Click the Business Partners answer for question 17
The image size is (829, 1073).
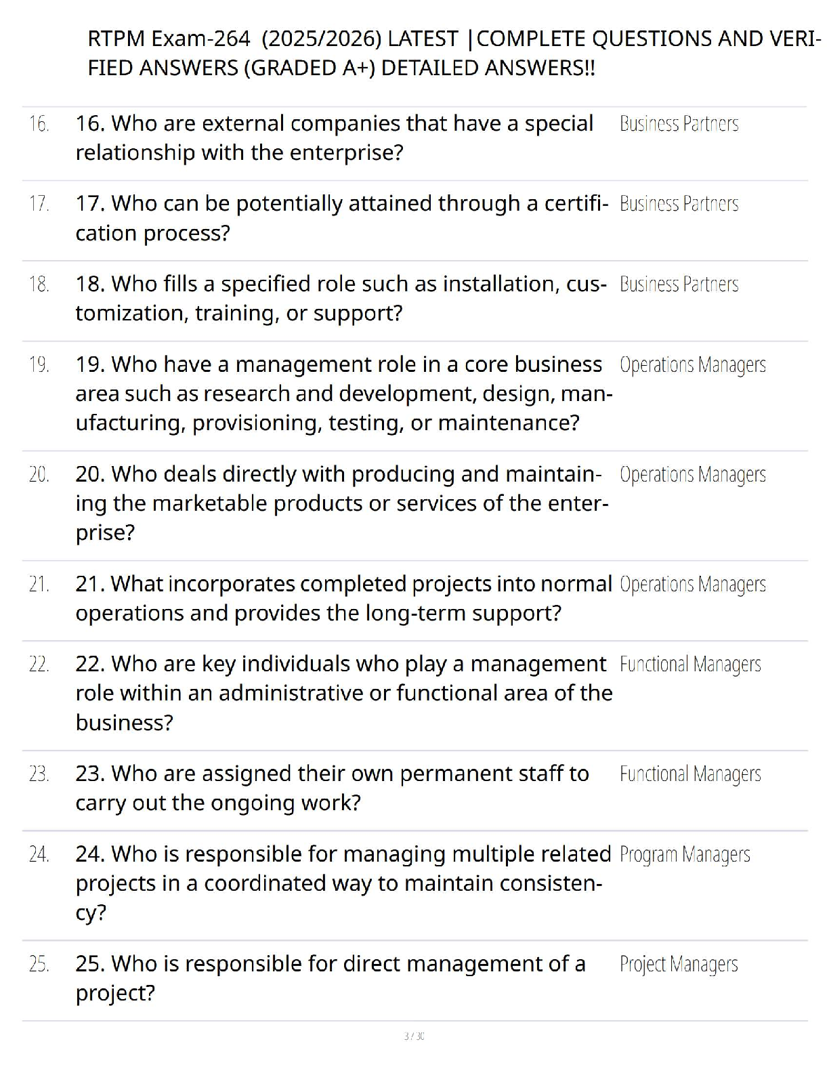click(x=679, y=203)
